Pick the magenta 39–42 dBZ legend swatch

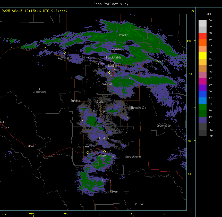(x=202, y=81)
